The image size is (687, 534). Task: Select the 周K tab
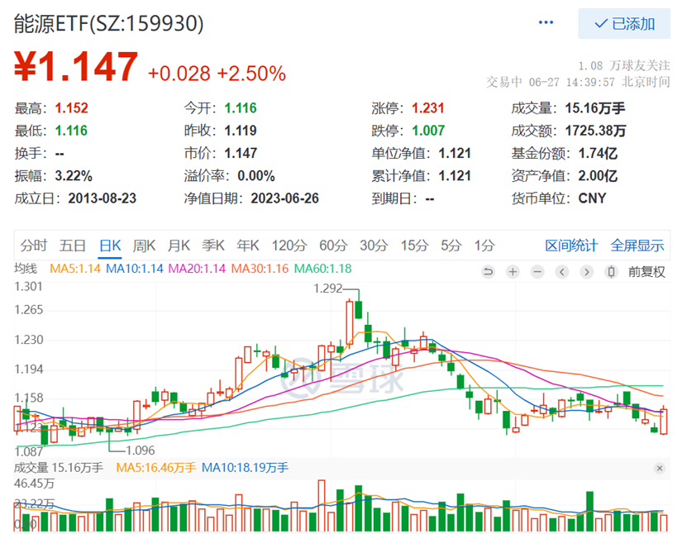[144, 246]
